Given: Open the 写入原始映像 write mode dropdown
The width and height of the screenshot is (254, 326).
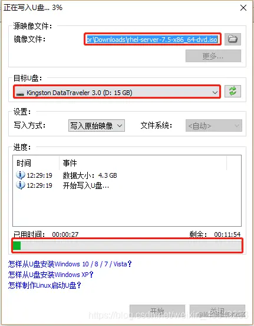Looking at the screenshot, I should 97,126.
